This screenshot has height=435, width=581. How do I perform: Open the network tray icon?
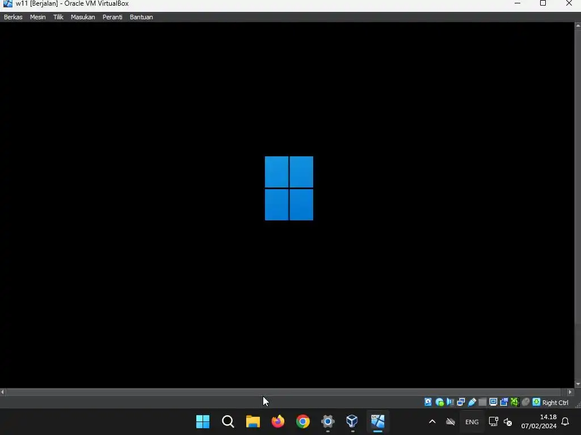[x=493, y=421]
